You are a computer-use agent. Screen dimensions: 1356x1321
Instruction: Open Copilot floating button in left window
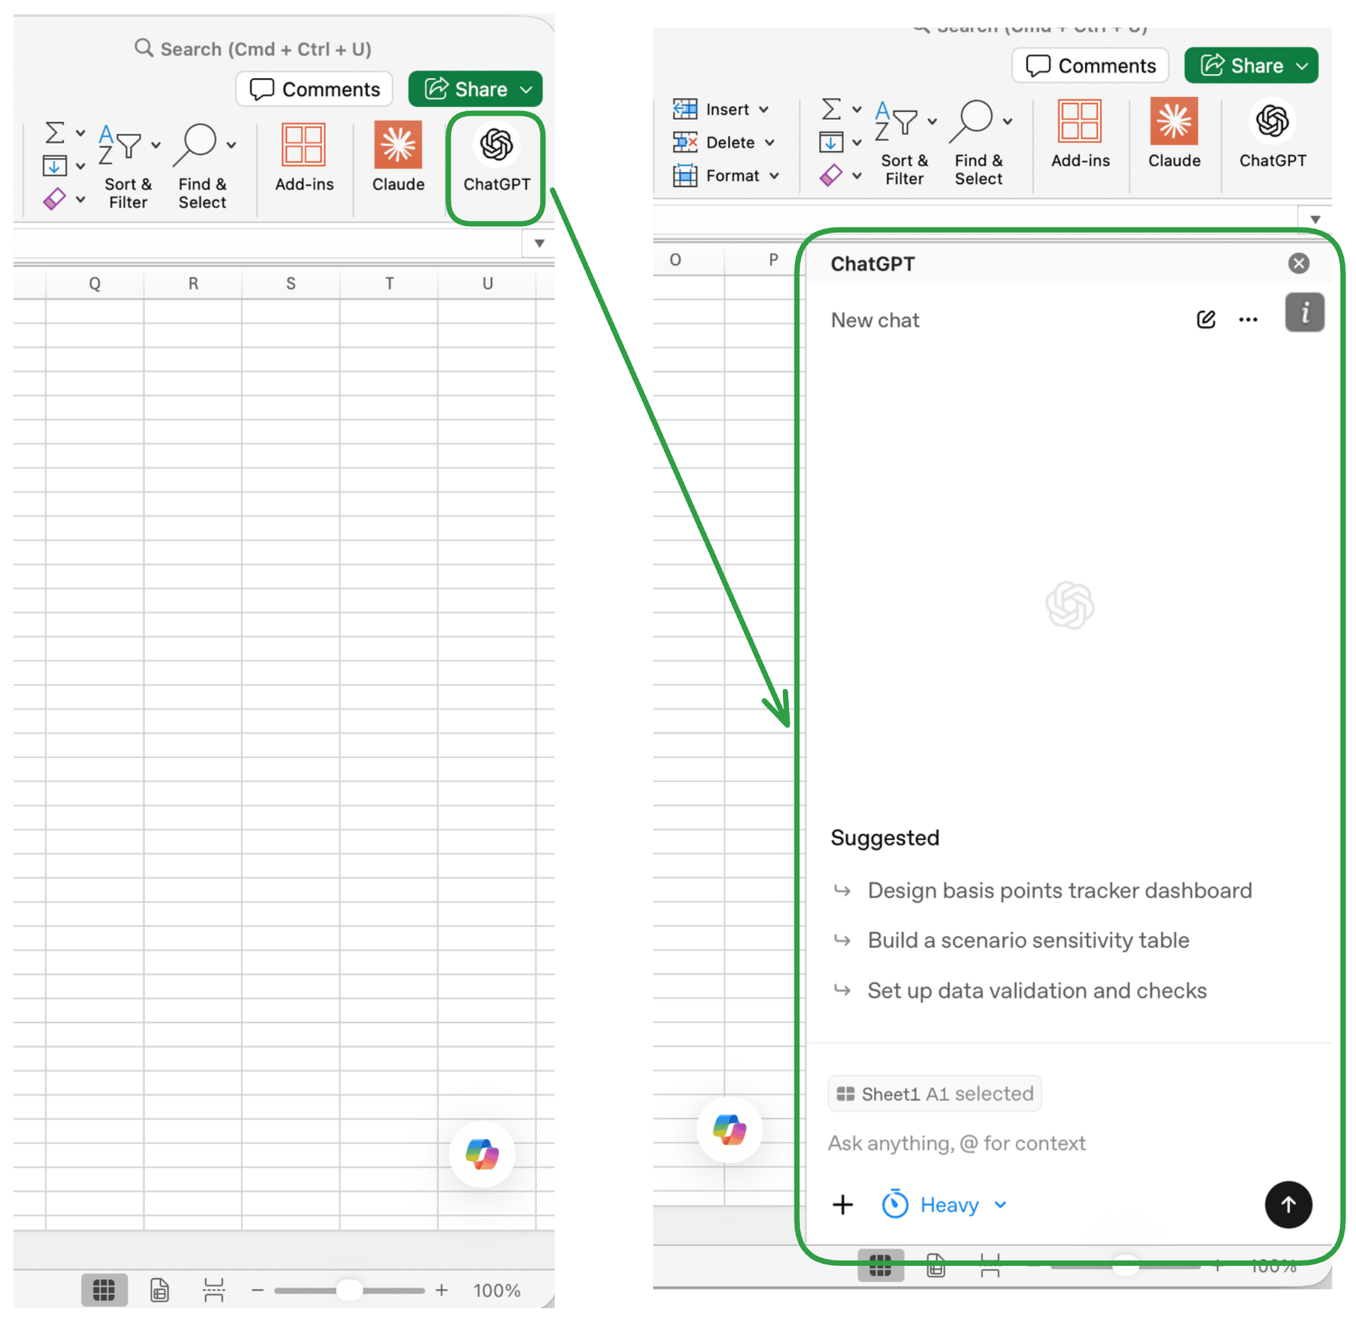tap(482, 1154)
